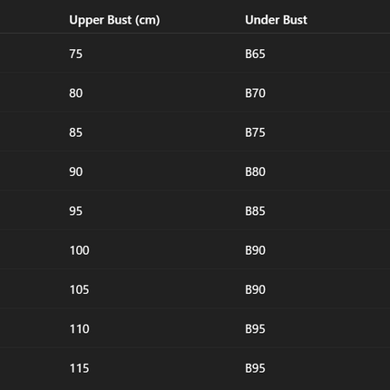
Task: Select the upper bust value 75
Action: [75, 54]
